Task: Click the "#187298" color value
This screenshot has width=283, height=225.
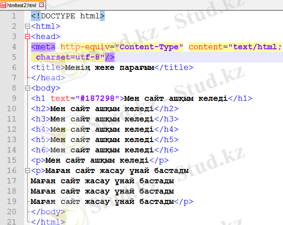Action: pyautogui.click(x=97, y=99)
